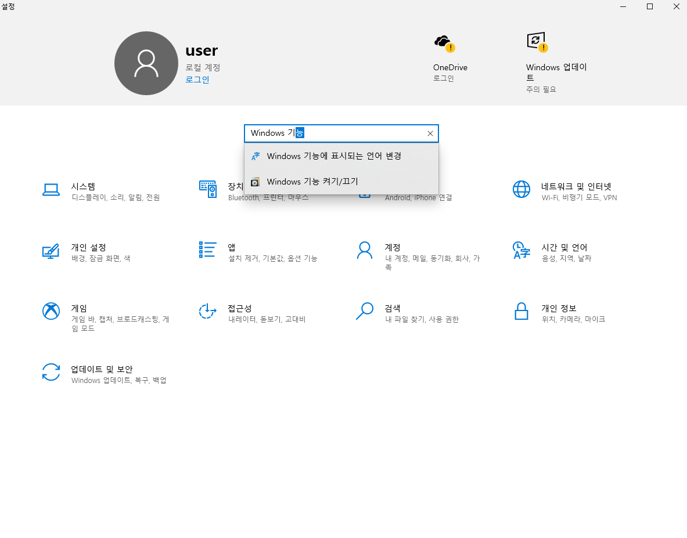This screenshot has height=538, width=687.
Task: Click '설치 제거, 기본값, 옵션 기능' description
Action: coord(272,258)
